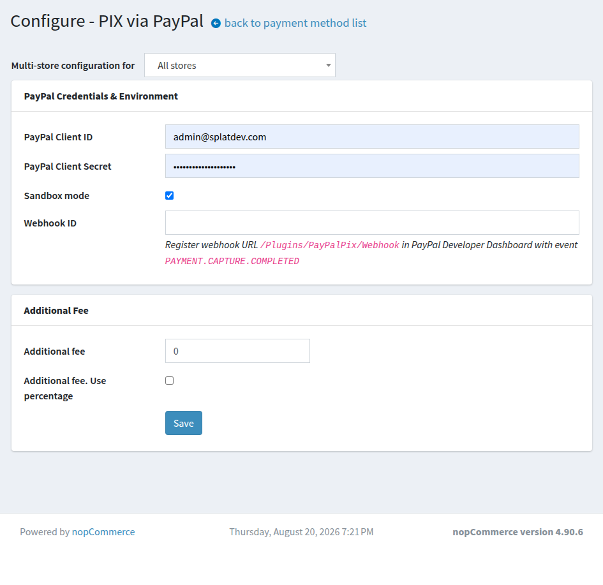This screenshot has width=603, height=585.
Task: Click the PayPal Client ID field
Action: pyautogui.click(x=372, y=137)
